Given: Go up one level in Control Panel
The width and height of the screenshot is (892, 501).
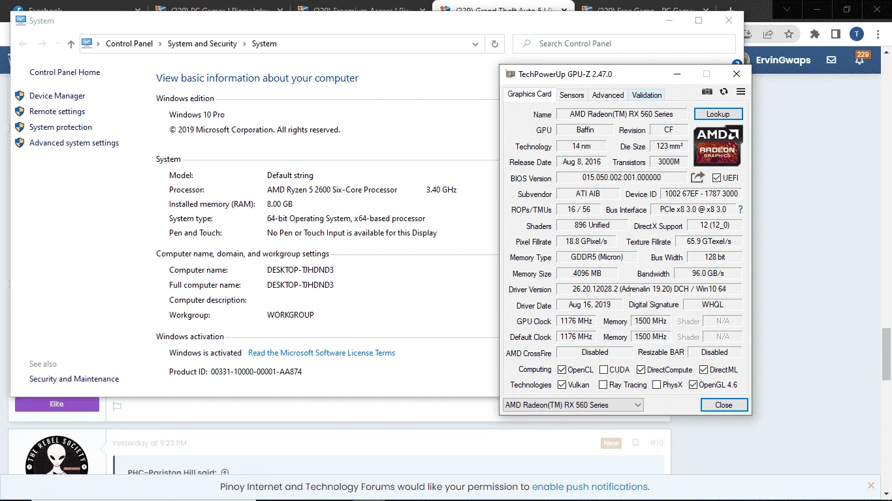Looking at the screenshot, I should pyautogui.click(x=71, y=44).
